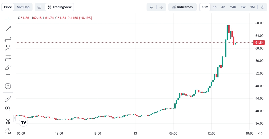Select the 1h timeframe
This screenshot has width=269, height=139.
point(215,7)
